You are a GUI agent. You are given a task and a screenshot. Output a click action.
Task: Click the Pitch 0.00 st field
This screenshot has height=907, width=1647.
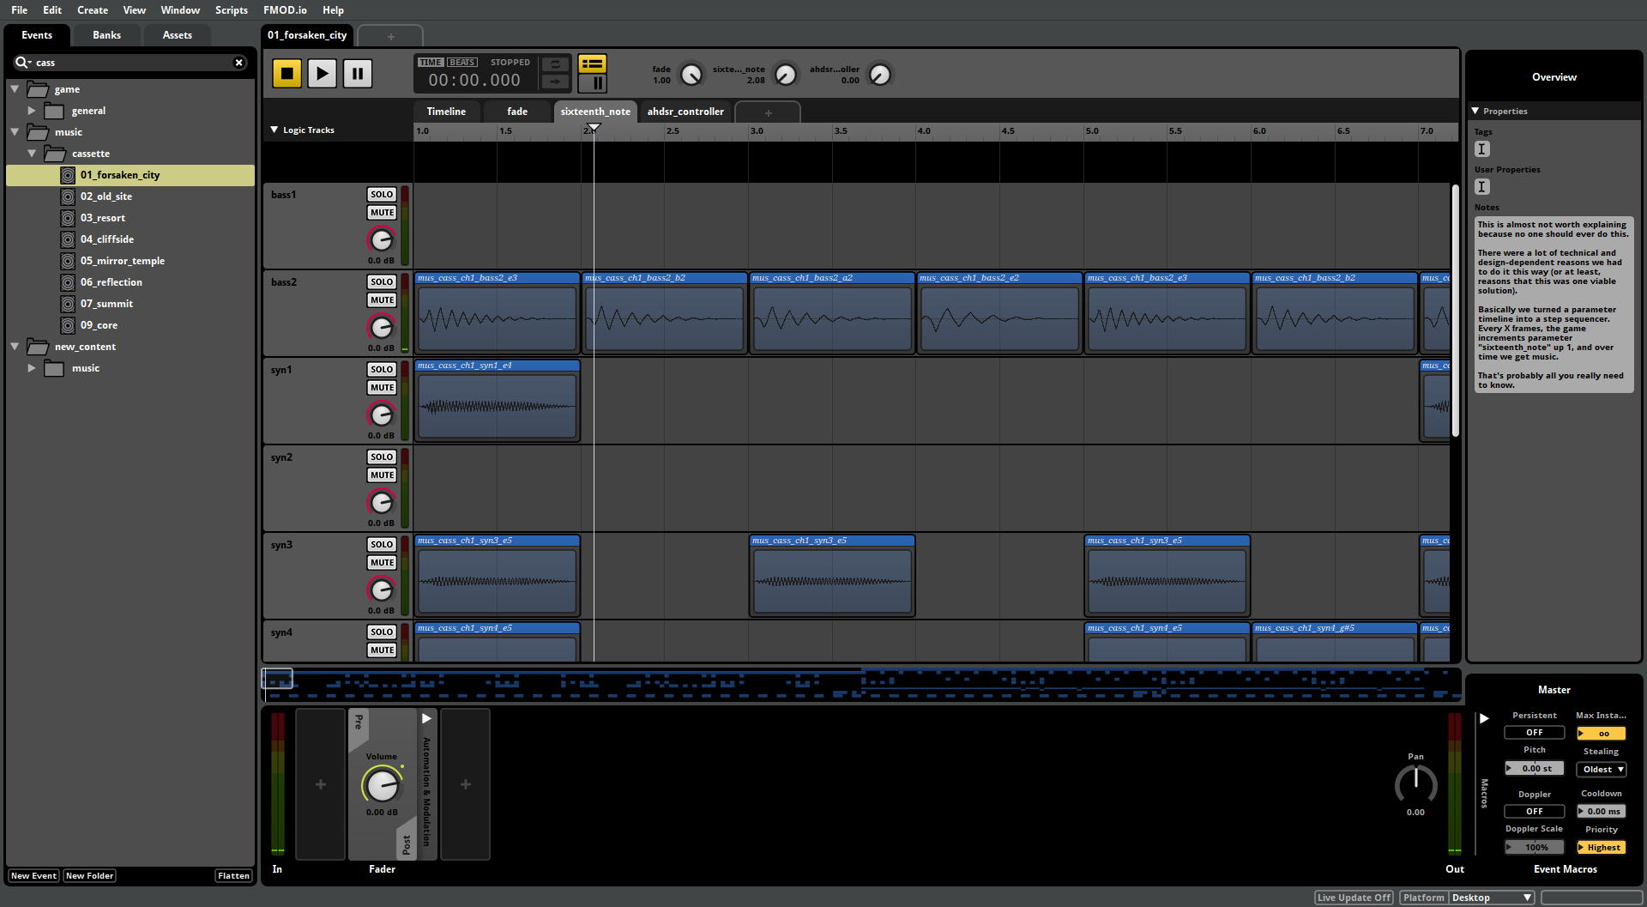1534,769
